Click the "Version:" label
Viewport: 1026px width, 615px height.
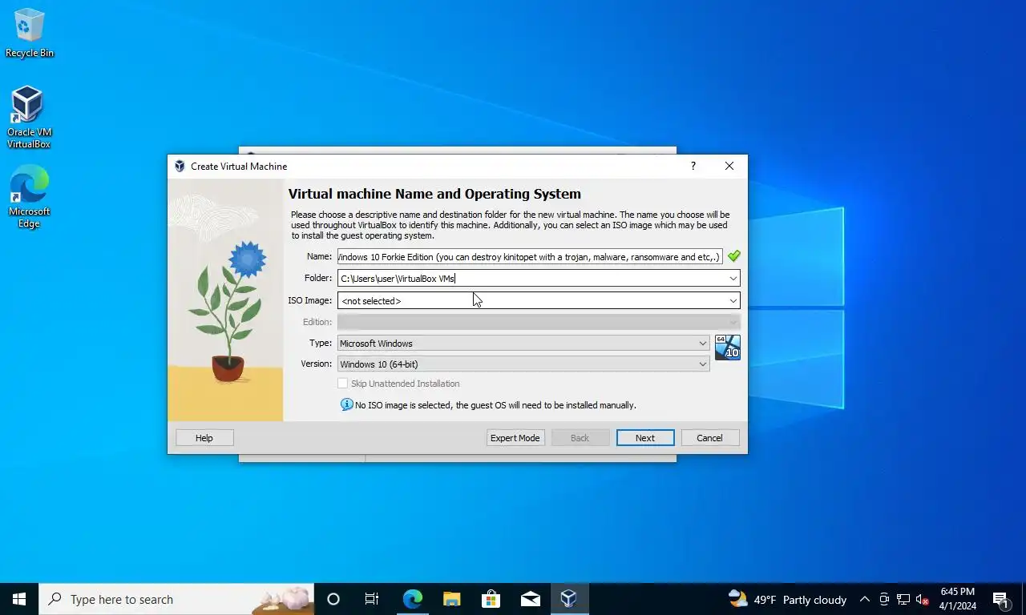point(316,364)
